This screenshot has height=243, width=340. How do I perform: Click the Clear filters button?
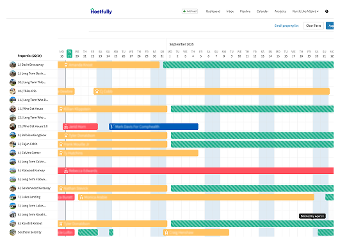(313, 26)
